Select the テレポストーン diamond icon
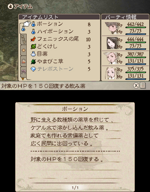150x192 pixels. pos(33,69)
